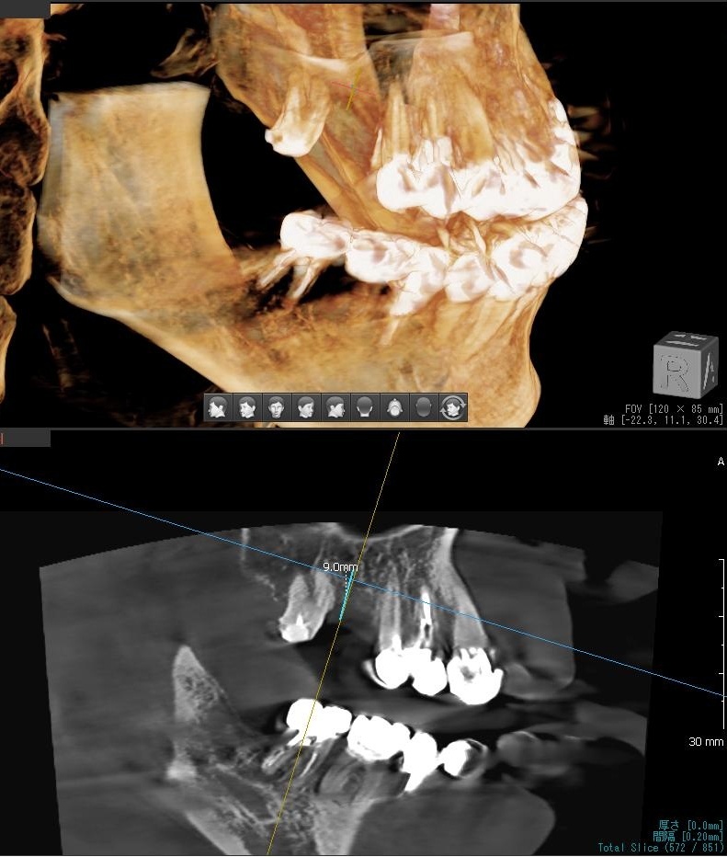Click the leftmost side-profile head view icon

[218, 407]
